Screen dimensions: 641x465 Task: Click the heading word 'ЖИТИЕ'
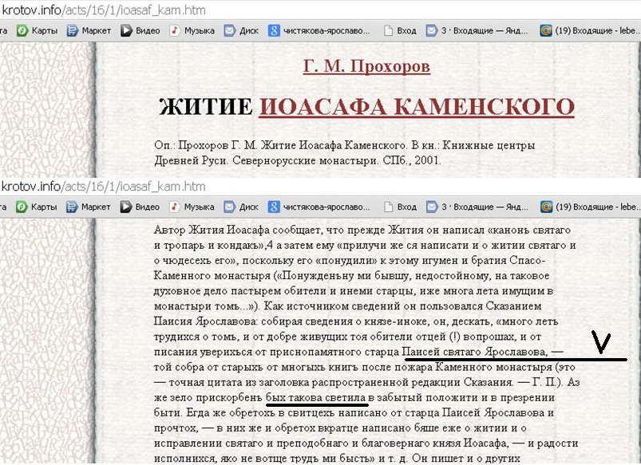point(206,107)
